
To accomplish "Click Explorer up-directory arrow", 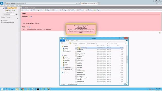I will pyautogui.click(x=68, y=43).
